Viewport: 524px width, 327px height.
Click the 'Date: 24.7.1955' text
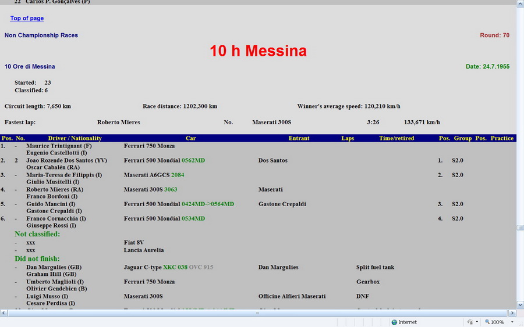pos(487,67)
